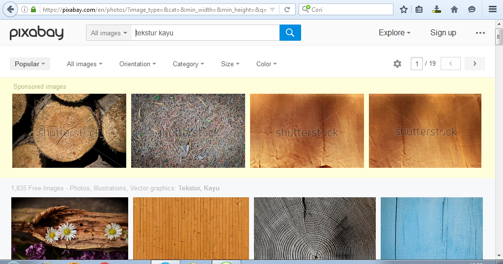Go to next results page arrow
The width and height of the screenshot is (503, 264).
click(x=475, y=64)
